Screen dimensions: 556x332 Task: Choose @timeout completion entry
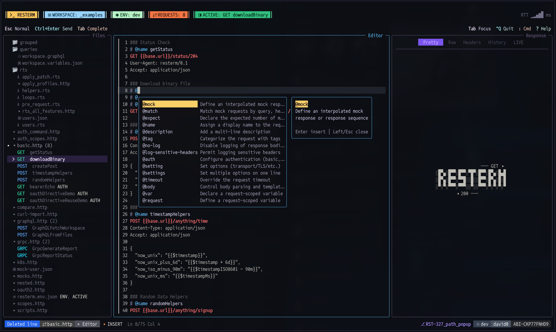(213, 180)
